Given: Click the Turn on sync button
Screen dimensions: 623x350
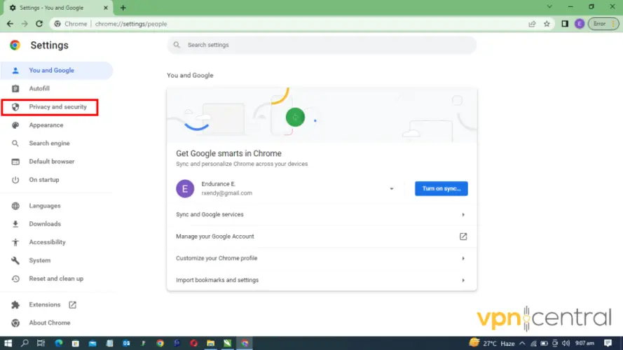Looking at the screenshot, I should pos(441,188).
